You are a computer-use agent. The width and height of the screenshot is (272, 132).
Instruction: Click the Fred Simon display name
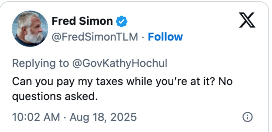(x=82, y=21)
